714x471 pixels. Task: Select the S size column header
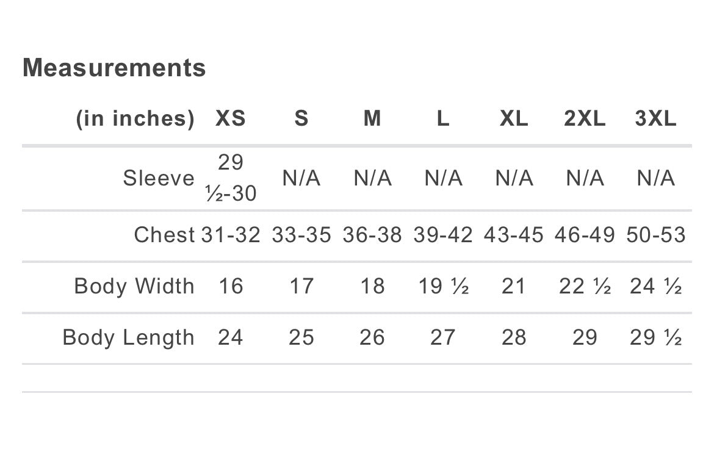coord(301,118)
